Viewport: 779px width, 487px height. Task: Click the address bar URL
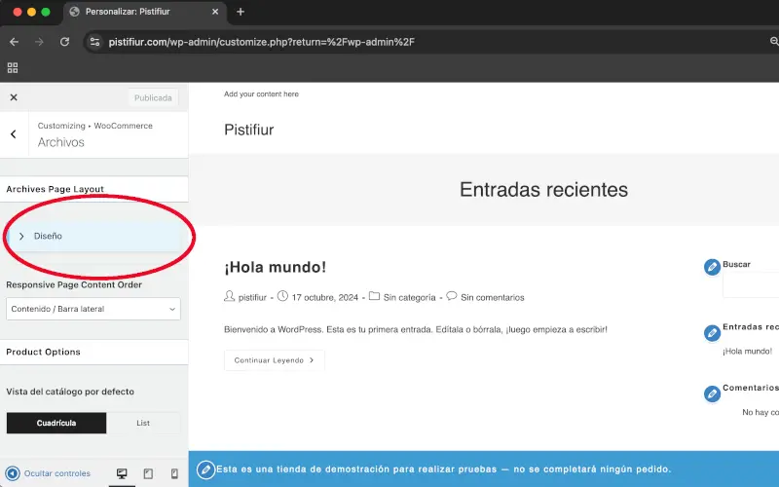[261, 42]
